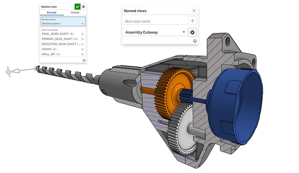Delete the Assembly Cutaway named view
Viewport: 299px width, 173px height.
click(192, 32)
